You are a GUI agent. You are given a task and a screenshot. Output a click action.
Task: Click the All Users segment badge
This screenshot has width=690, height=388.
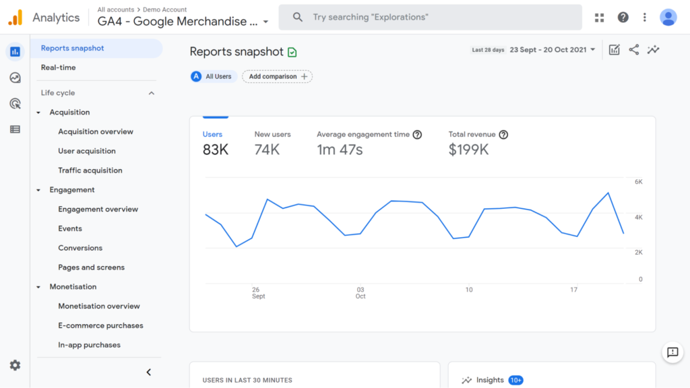(x=212, y=77)
